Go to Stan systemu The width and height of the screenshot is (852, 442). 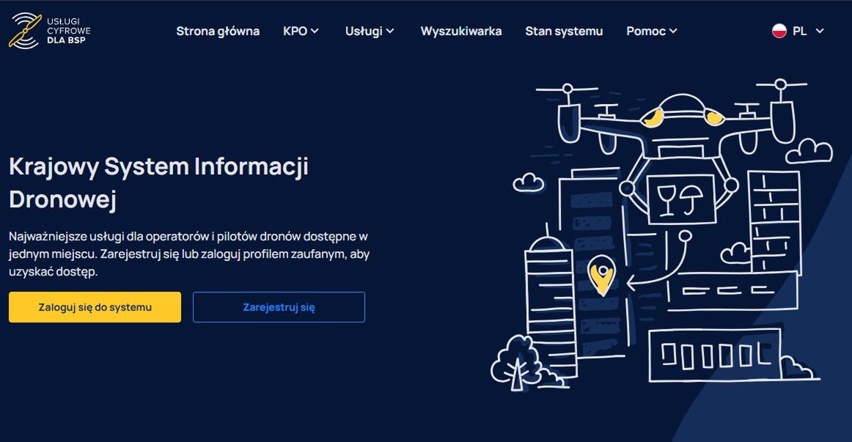coord(563,31)
